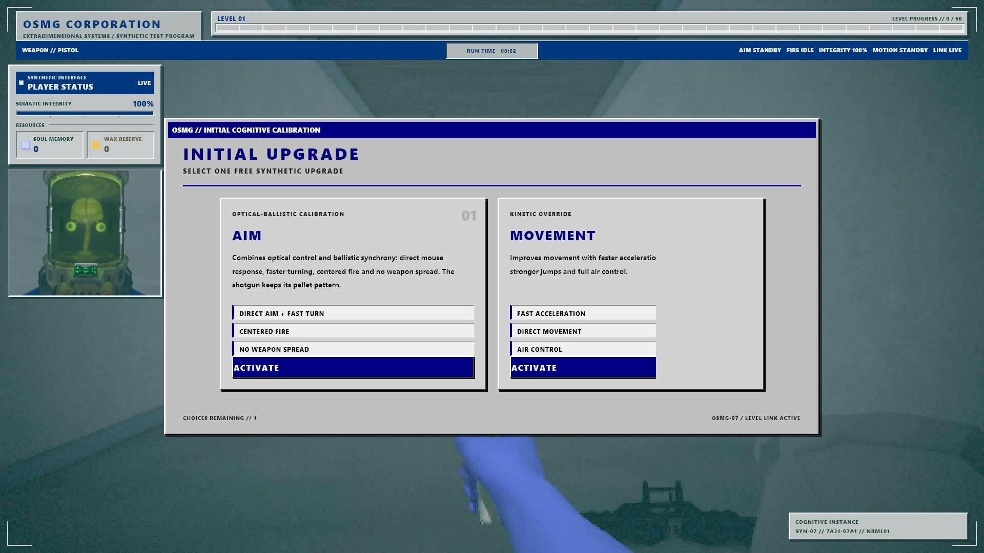984x553 pixels.
Task: Activate the AIM upgrade
Action: coord(353,368)
